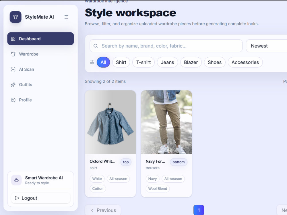Click the Navy For... item title
Viewport: 287px width, 215px height.
[x=155, y=161]
